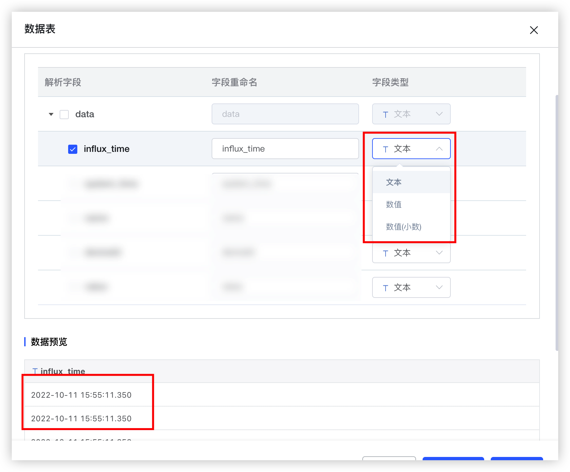The image size is (570, 472).
Task: Click the T icon in the bottommost 文本 type selector
Action: click(x=385, y=287)
